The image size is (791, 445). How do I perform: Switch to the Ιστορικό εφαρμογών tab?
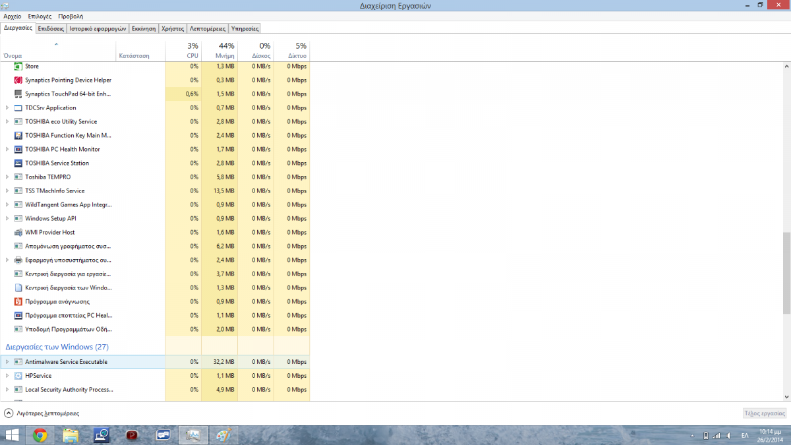click(98, 28)
